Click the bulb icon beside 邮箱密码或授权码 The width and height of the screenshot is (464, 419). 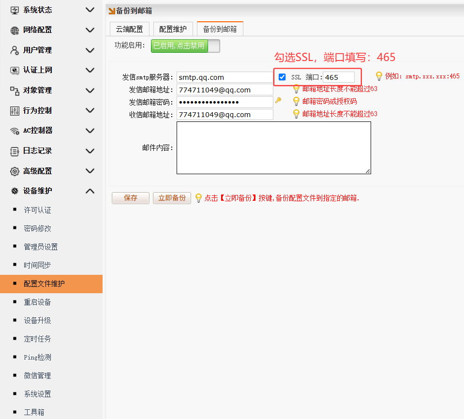coord(296,101)
